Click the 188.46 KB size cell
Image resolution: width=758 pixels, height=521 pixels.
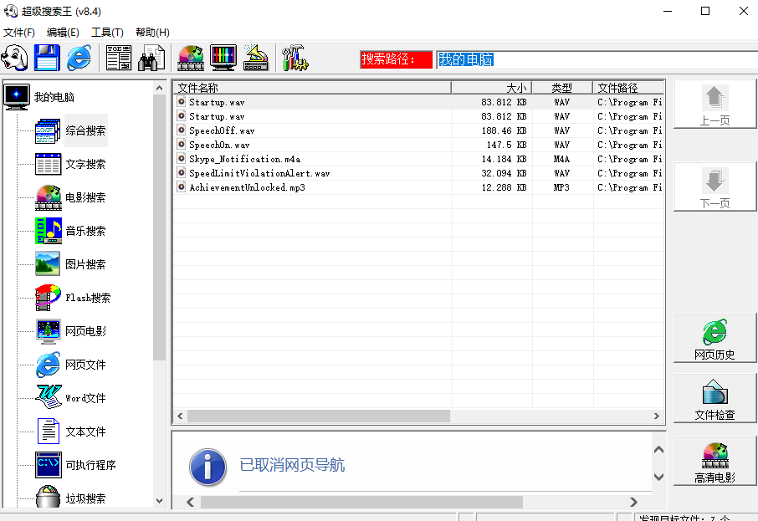point(504,130)
